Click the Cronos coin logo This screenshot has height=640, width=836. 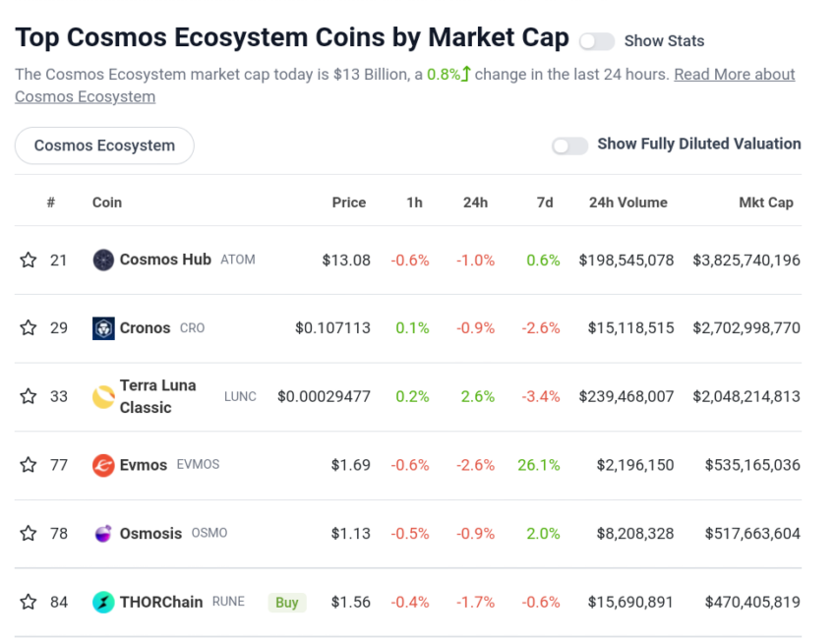(103, 328)
